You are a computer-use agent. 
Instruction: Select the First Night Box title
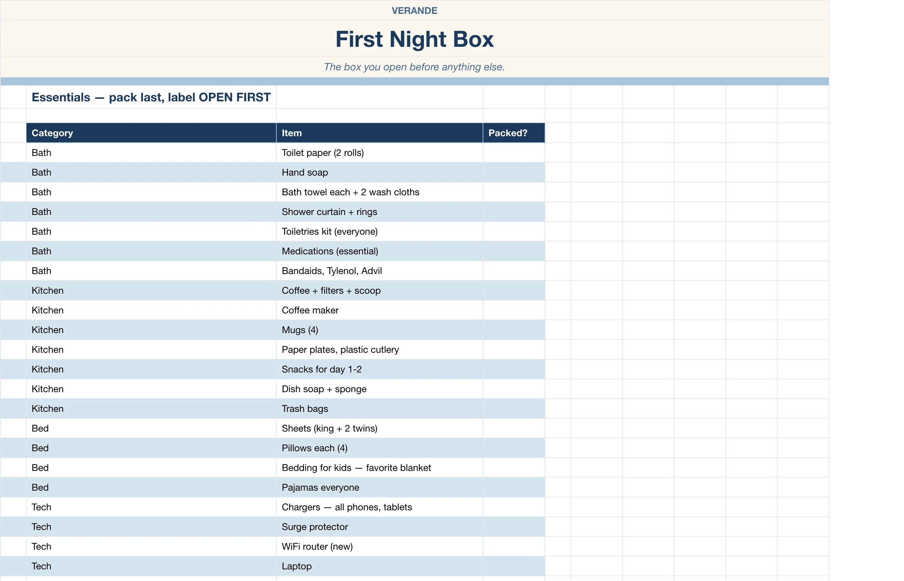pyautogui.click(x=414, y=39)
